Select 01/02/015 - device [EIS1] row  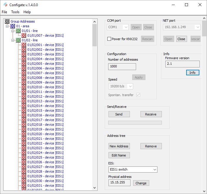[45, 110]
